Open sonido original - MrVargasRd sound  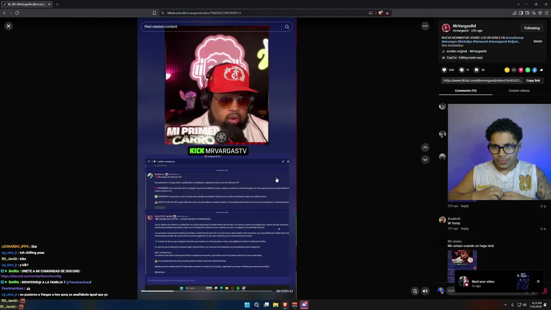tap(466, 51)
